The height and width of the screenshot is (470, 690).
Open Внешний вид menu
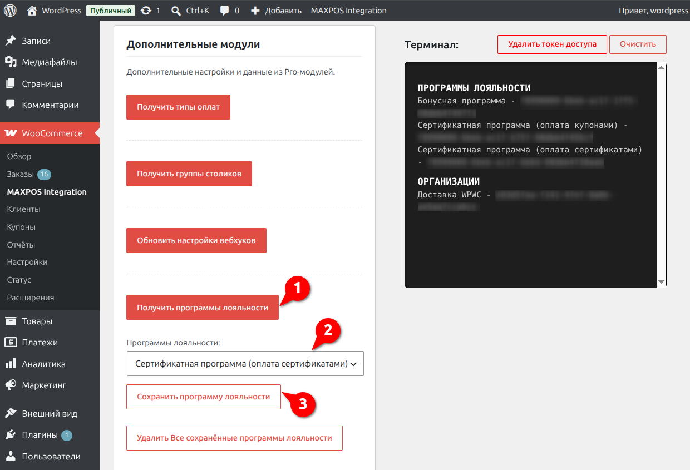click(x=50, y=413)
